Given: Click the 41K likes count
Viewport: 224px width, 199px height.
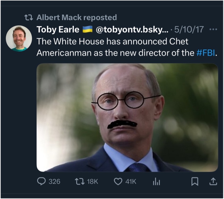Looking at the screenshot, I should [x=130, y=182].
